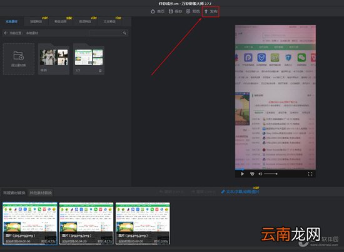Open the wedding photos material folder

[x=54, y=59]
